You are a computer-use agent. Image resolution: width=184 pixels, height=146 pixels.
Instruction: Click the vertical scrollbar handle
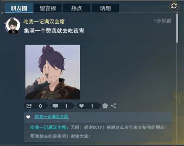click(177, 28)
